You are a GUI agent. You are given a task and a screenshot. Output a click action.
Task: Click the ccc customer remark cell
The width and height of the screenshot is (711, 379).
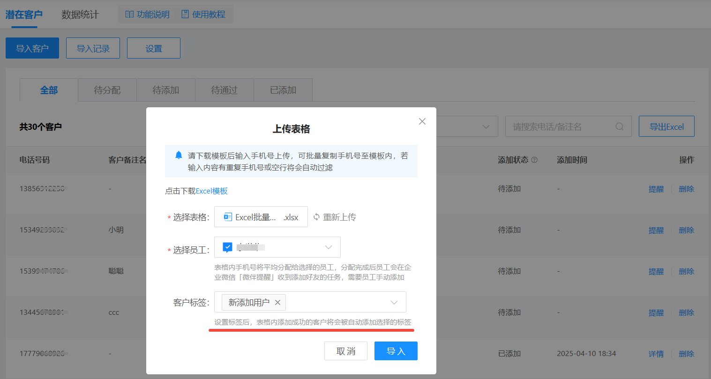pos(114,312)
